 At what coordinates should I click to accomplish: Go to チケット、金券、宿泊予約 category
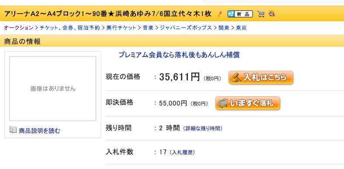(70, 28)
